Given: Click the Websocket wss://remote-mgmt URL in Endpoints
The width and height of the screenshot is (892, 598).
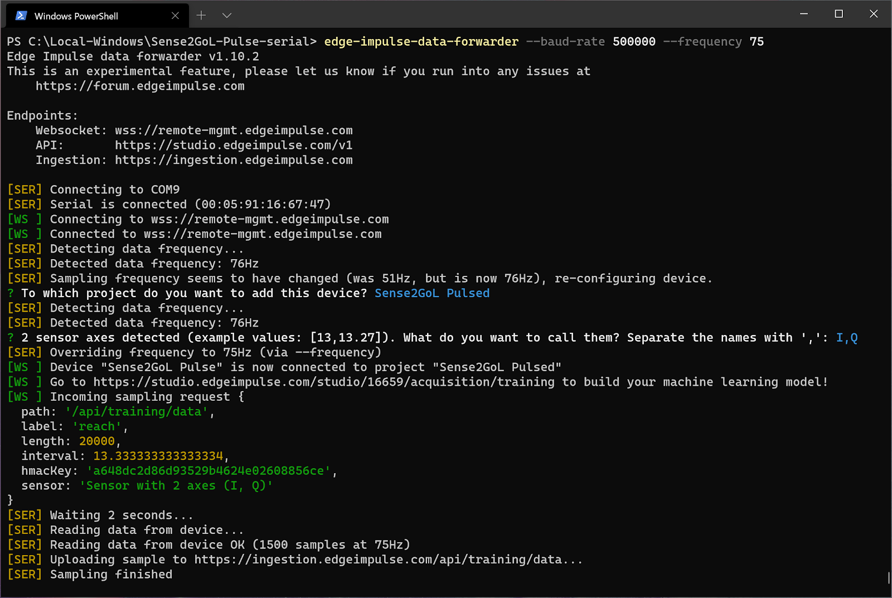Looking at the screenshot, I should (234, 130).
